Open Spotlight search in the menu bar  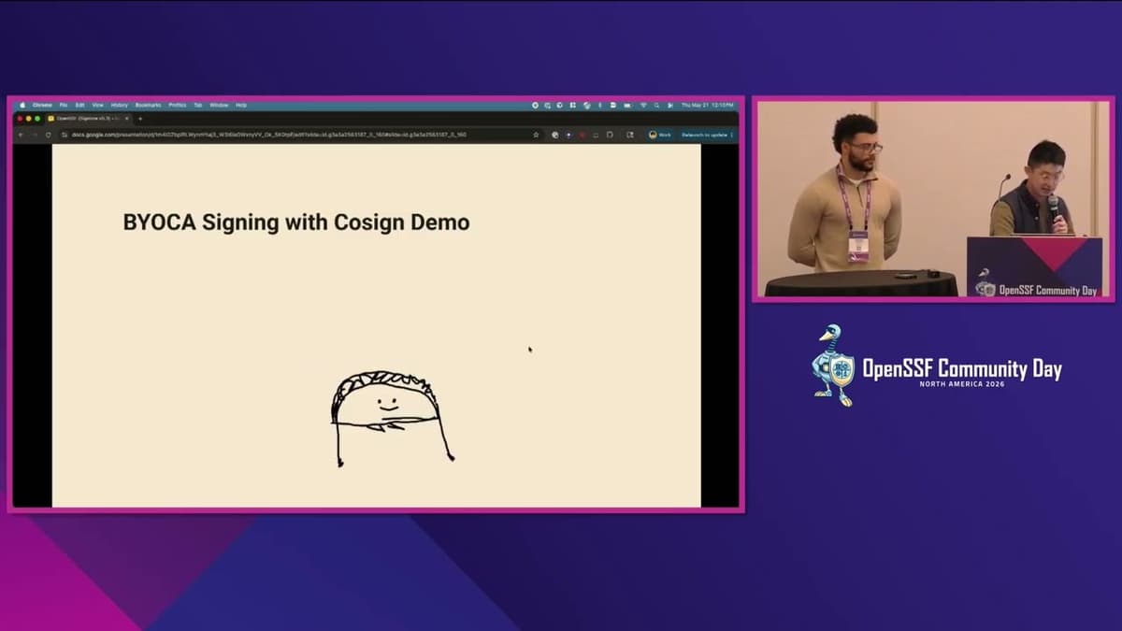pyautogui.click(x=656, y=105)
